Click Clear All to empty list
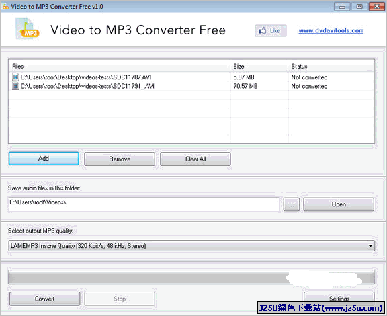Viewport: 387px width, 316px height. point(196,159)
